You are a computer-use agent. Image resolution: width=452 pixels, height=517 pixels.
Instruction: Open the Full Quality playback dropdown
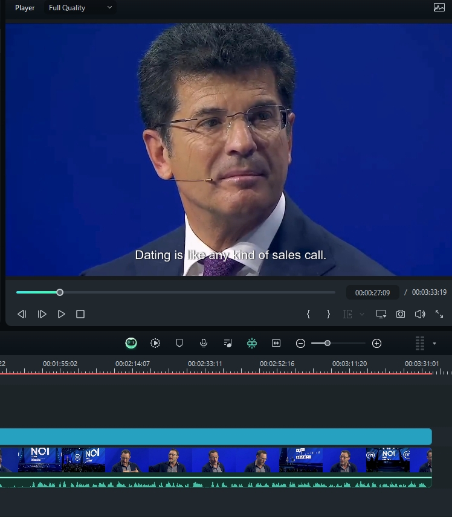[80, 8]
